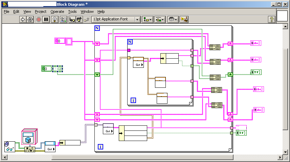This screenshot has width=290, height=162.
Task: Select the inner loop's i iteration terminal
Action: (133, 100)
